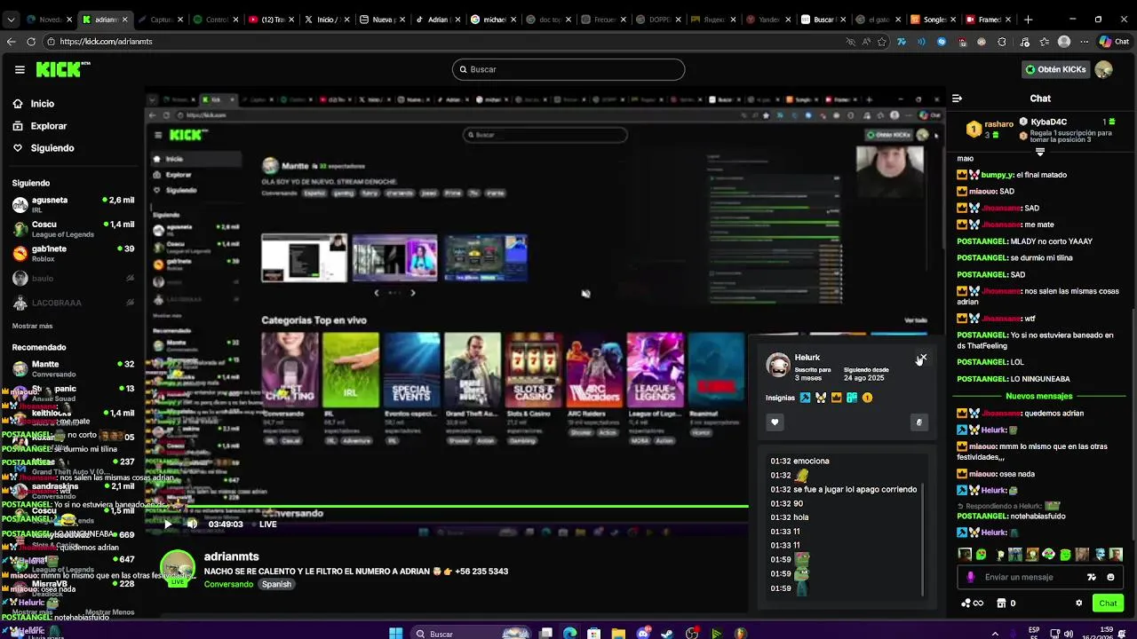Switch to the Buscar browser tab
1137x639 pixels.
[x=822, y=19]
